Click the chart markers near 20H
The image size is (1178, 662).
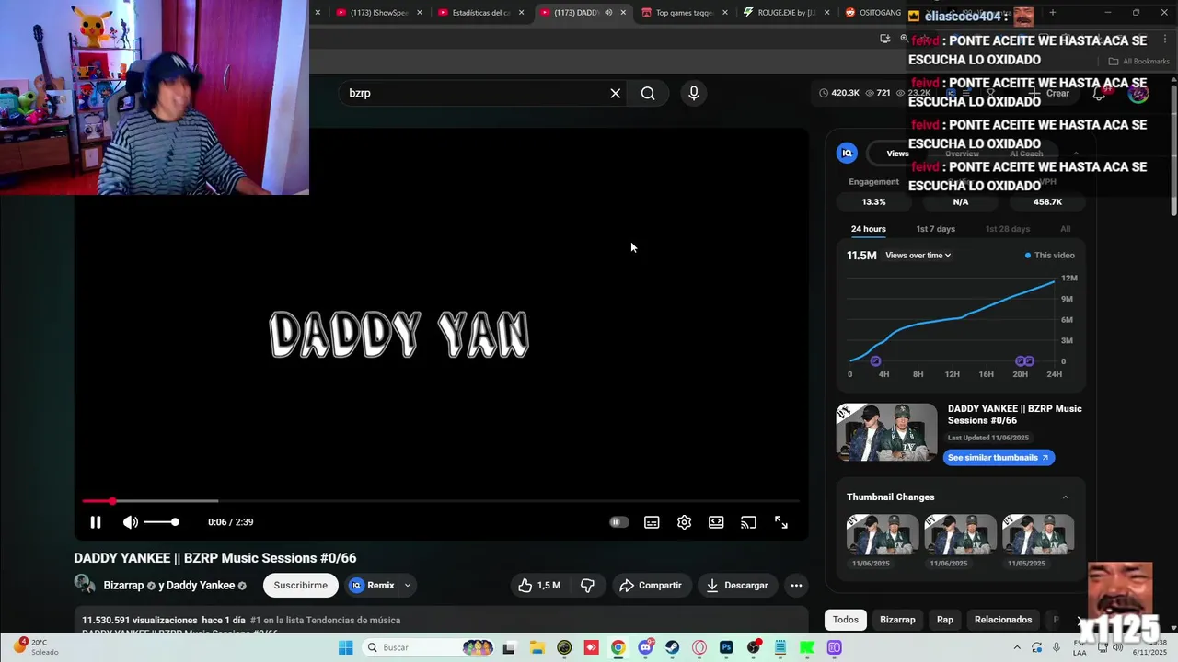click(x=1024, y=361)
